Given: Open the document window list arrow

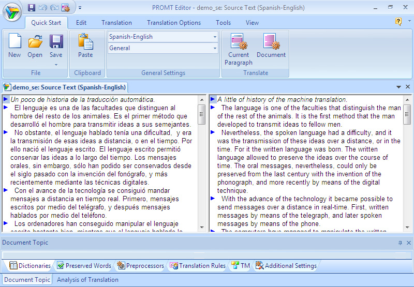Looking at the screenshot, I should [x=398, y=87].
